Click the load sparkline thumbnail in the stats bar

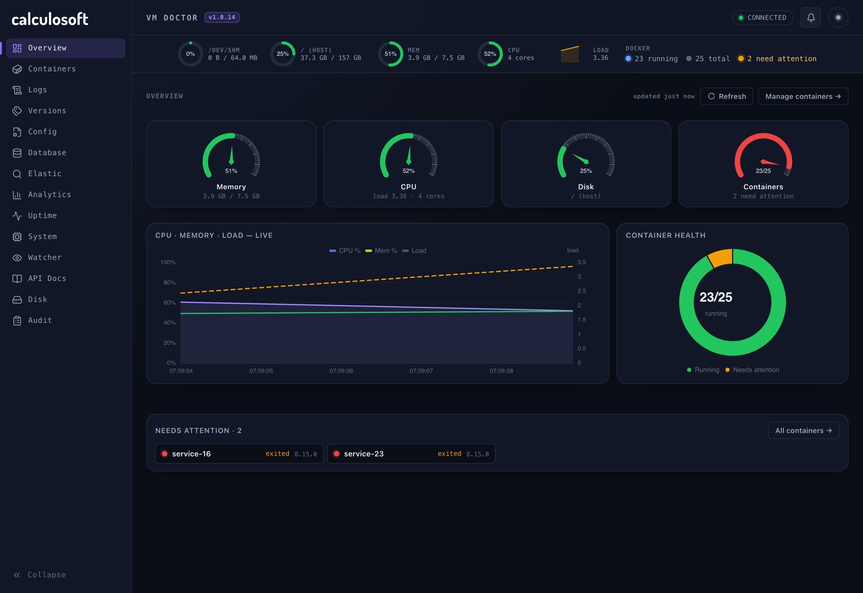click(569, 54)
